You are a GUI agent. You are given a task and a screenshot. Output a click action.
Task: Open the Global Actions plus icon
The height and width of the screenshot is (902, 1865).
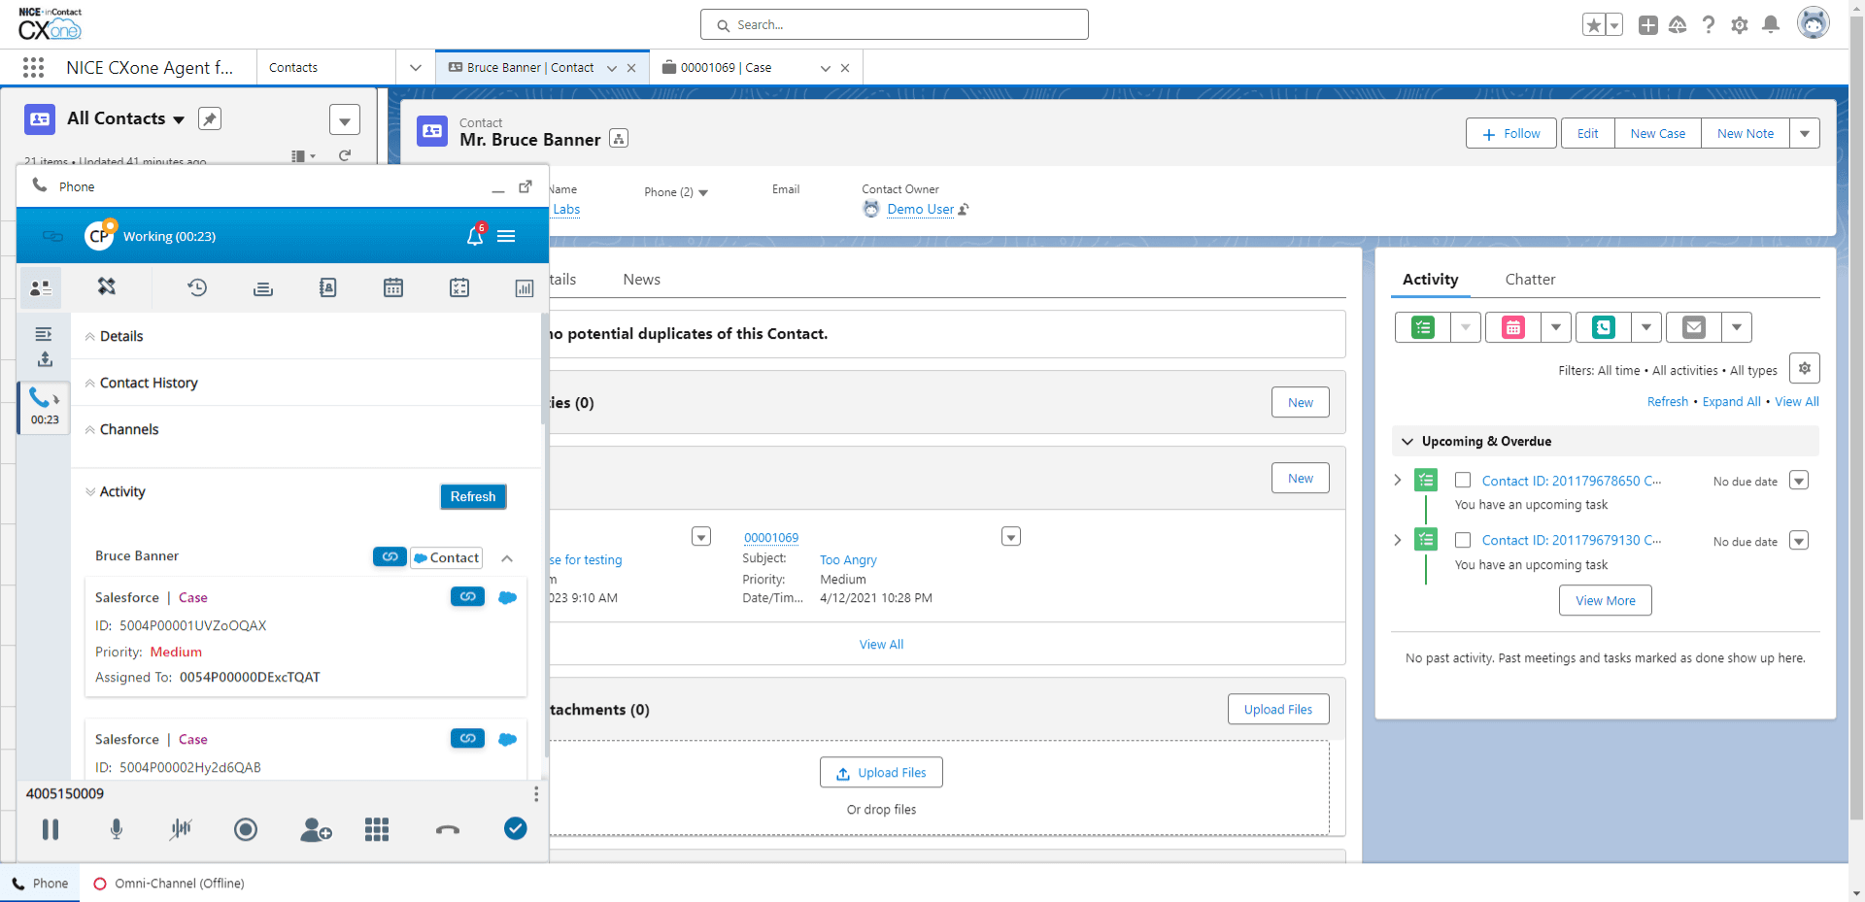pyautogui.click(x=1647, y=25)
